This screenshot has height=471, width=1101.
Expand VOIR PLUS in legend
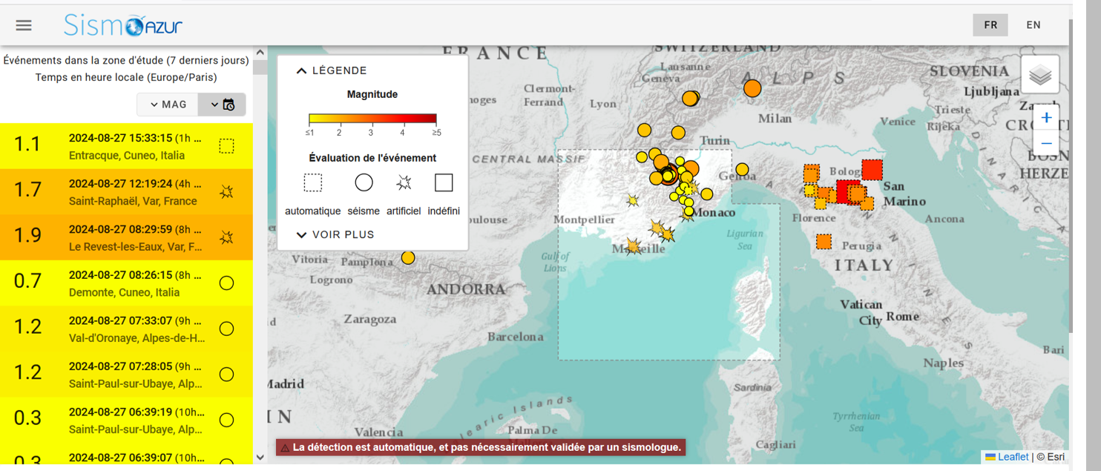(335, 234)
